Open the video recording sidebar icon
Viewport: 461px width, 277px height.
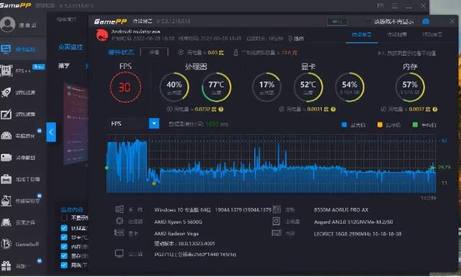coord(6,158)
